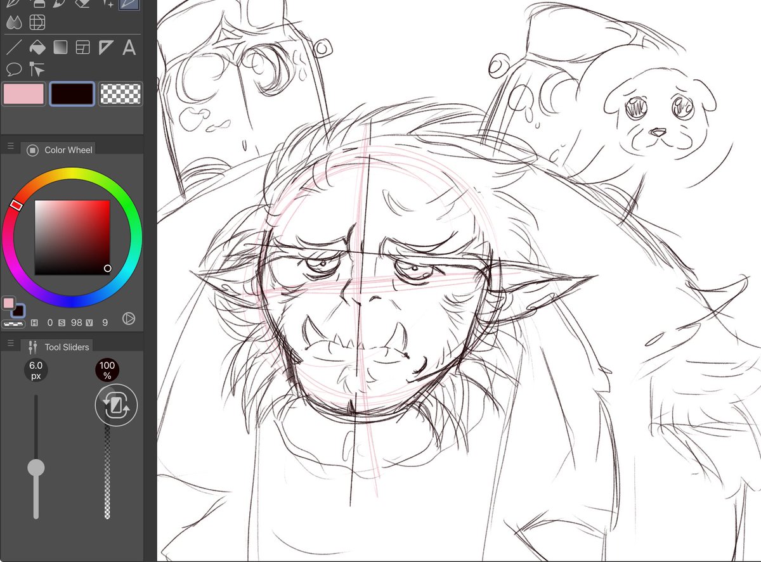
Task: Tap the circular swap rotate button
Action: coord(116,405)
